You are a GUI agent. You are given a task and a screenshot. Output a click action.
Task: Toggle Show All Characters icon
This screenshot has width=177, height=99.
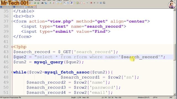click(68, 3)
